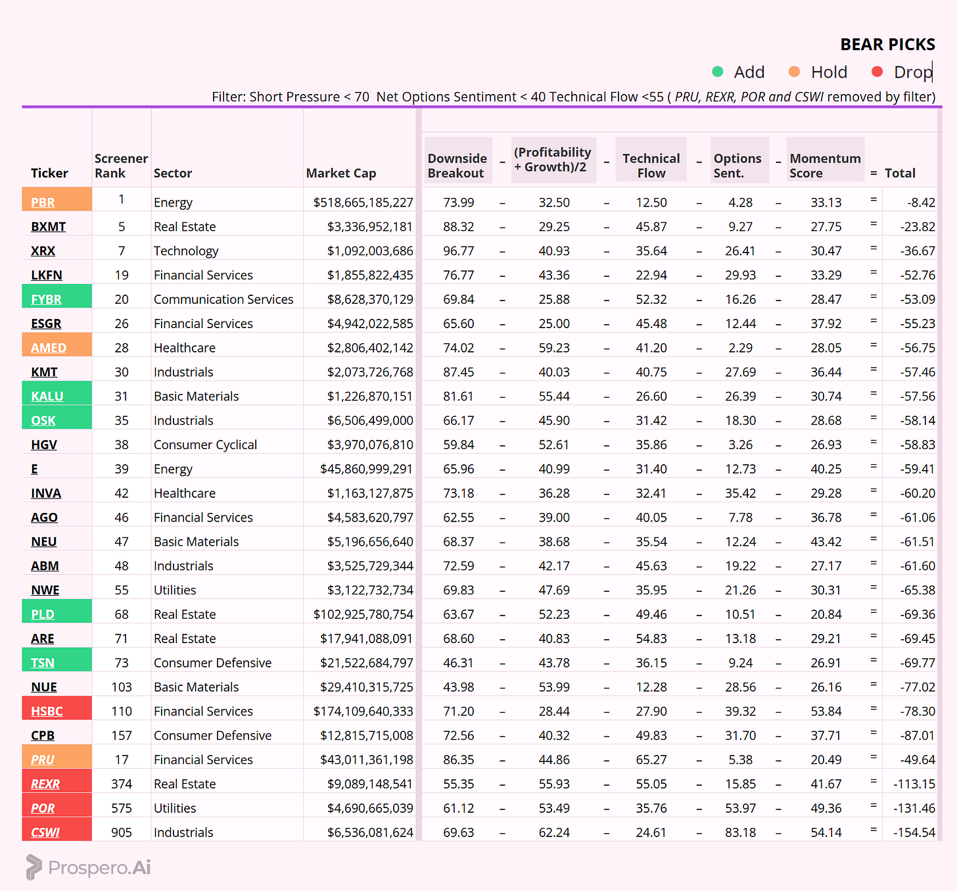Open the NEU ticker link
Screen dimensions: 957x891
pyautogui.click(x=43, y=542)
